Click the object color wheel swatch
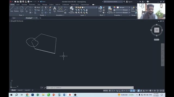174x97 pixels. pyautogui.click(x=114, y=7)
